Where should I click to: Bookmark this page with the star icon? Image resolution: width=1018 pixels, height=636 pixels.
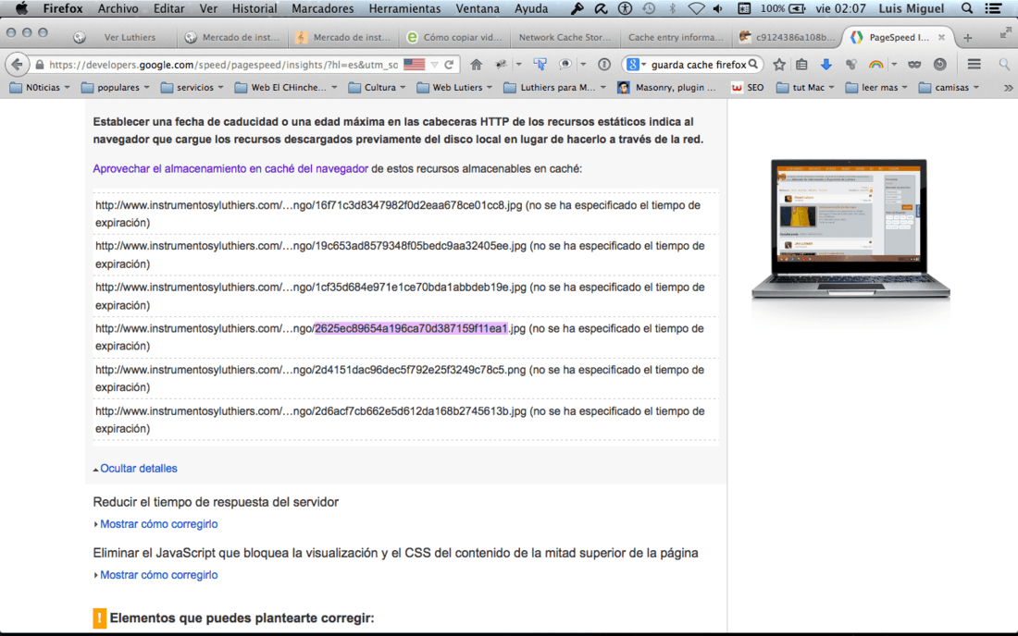click(x=779, y=64)
